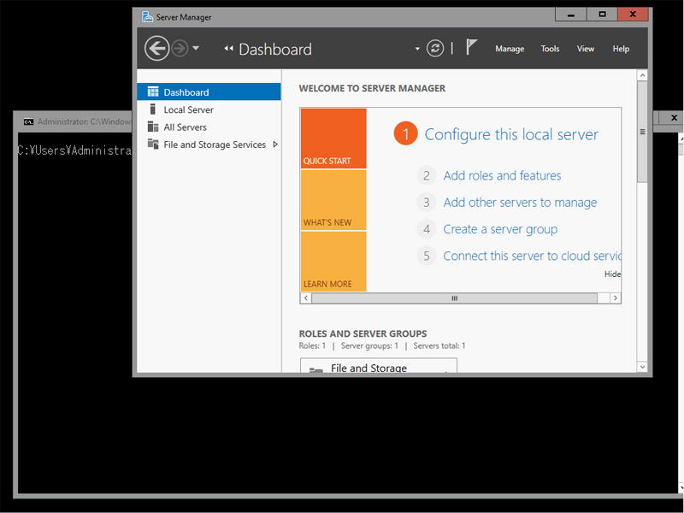Click the Configure this local server link
Image resolution: width=684 pixels, height=513 pixels.
511,134
